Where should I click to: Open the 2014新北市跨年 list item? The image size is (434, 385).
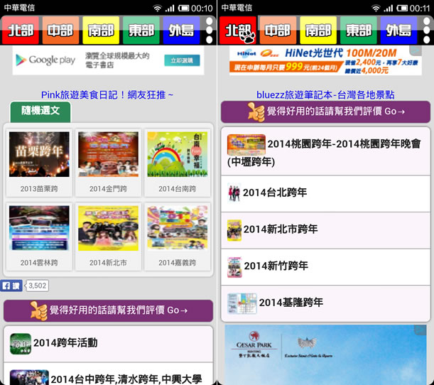click(x=325, y=230)
